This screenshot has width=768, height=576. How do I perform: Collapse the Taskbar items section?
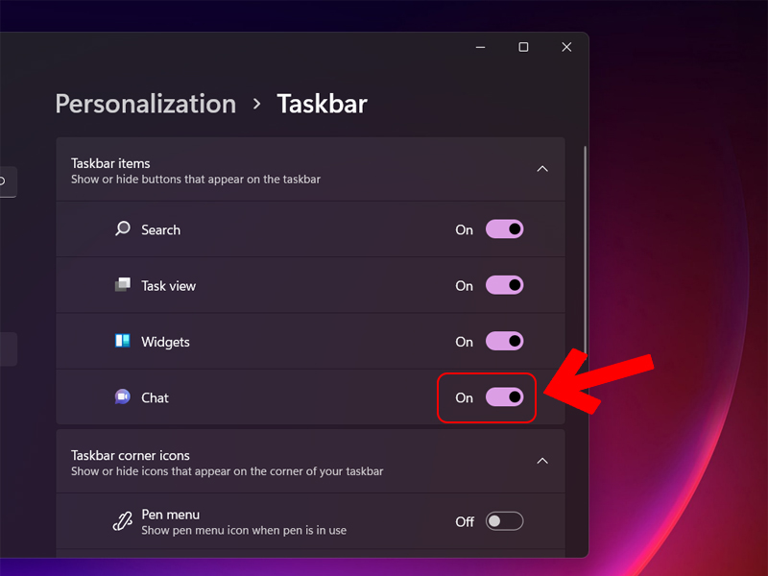coord(542,169)
